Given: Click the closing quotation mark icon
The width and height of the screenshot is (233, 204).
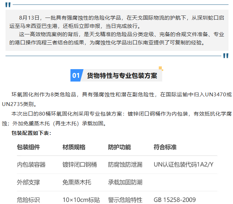Looking at the screenshot, I should (x=225, y=56).
